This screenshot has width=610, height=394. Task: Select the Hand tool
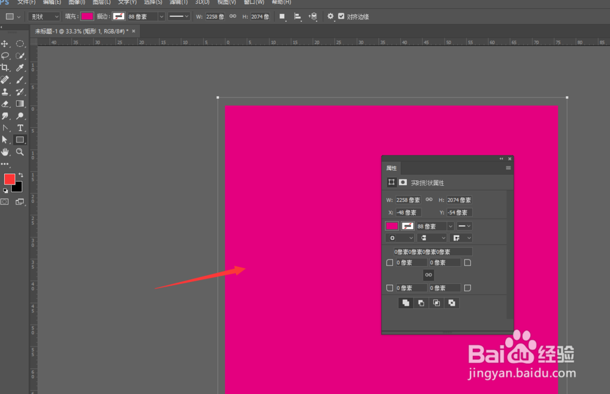coord(5,152)
